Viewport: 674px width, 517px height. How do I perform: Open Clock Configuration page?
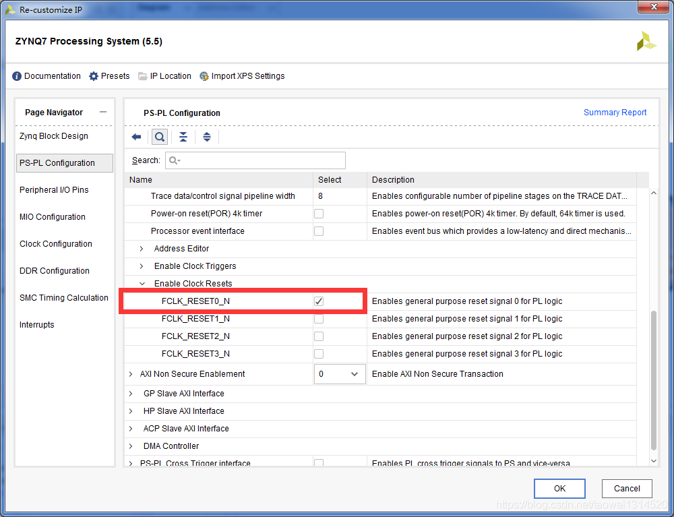click(x=56, y=244)
